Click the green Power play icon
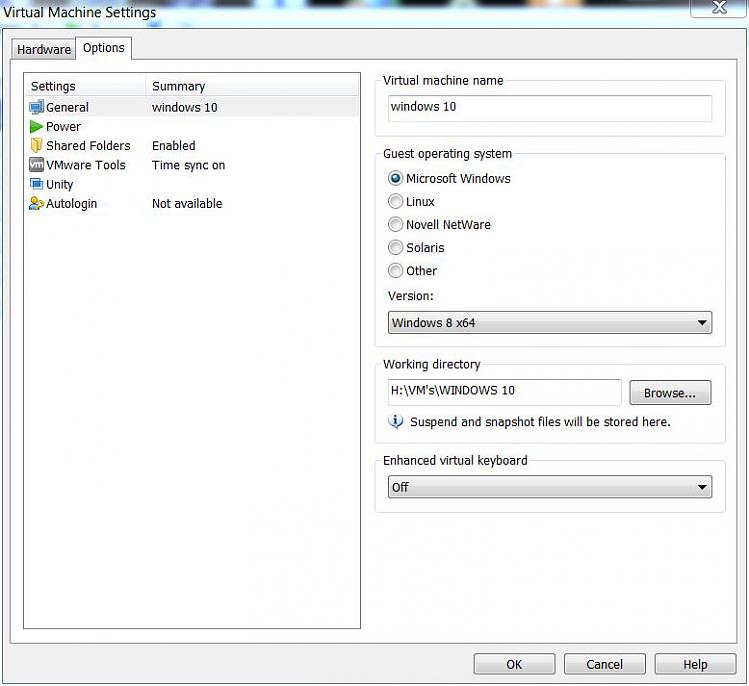The image size is (749, 686). pos(36,127)
